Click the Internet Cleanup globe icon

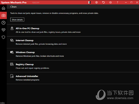click(12, 40)
